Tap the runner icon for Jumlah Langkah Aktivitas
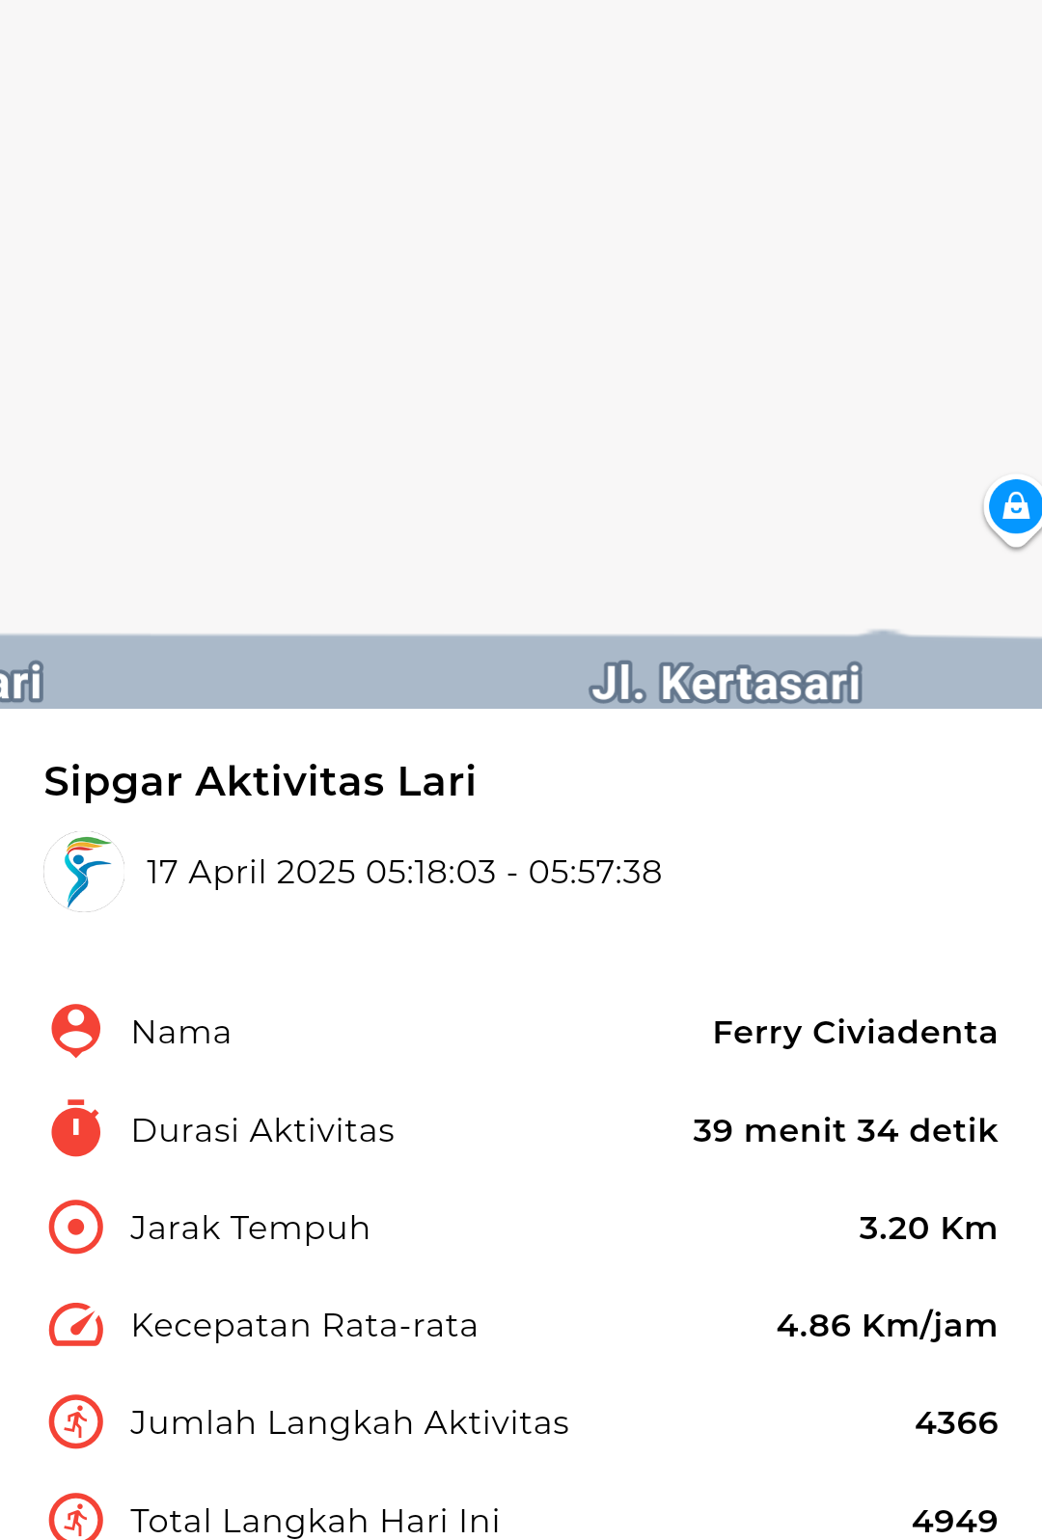1042x1540 pixels. 75,1422
